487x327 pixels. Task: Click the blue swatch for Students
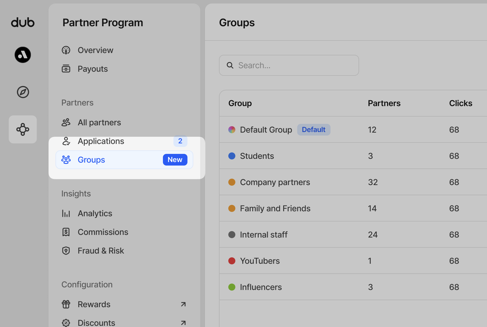click(232, 156)
